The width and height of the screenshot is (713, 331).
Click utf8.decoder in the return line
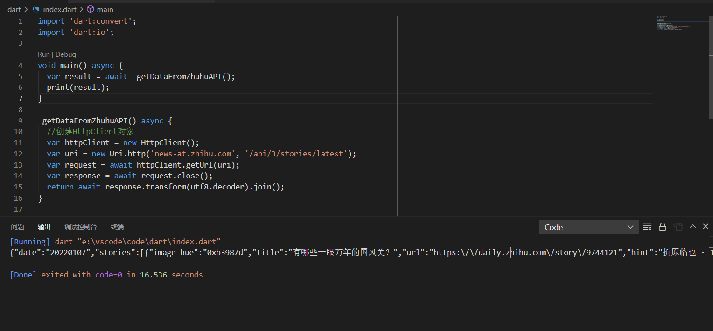click(217, 187)
